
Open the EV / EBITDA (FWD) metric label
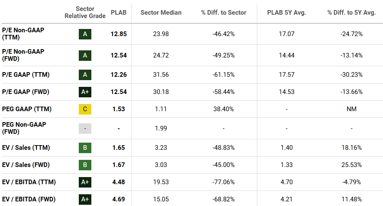tap(29, 199)
